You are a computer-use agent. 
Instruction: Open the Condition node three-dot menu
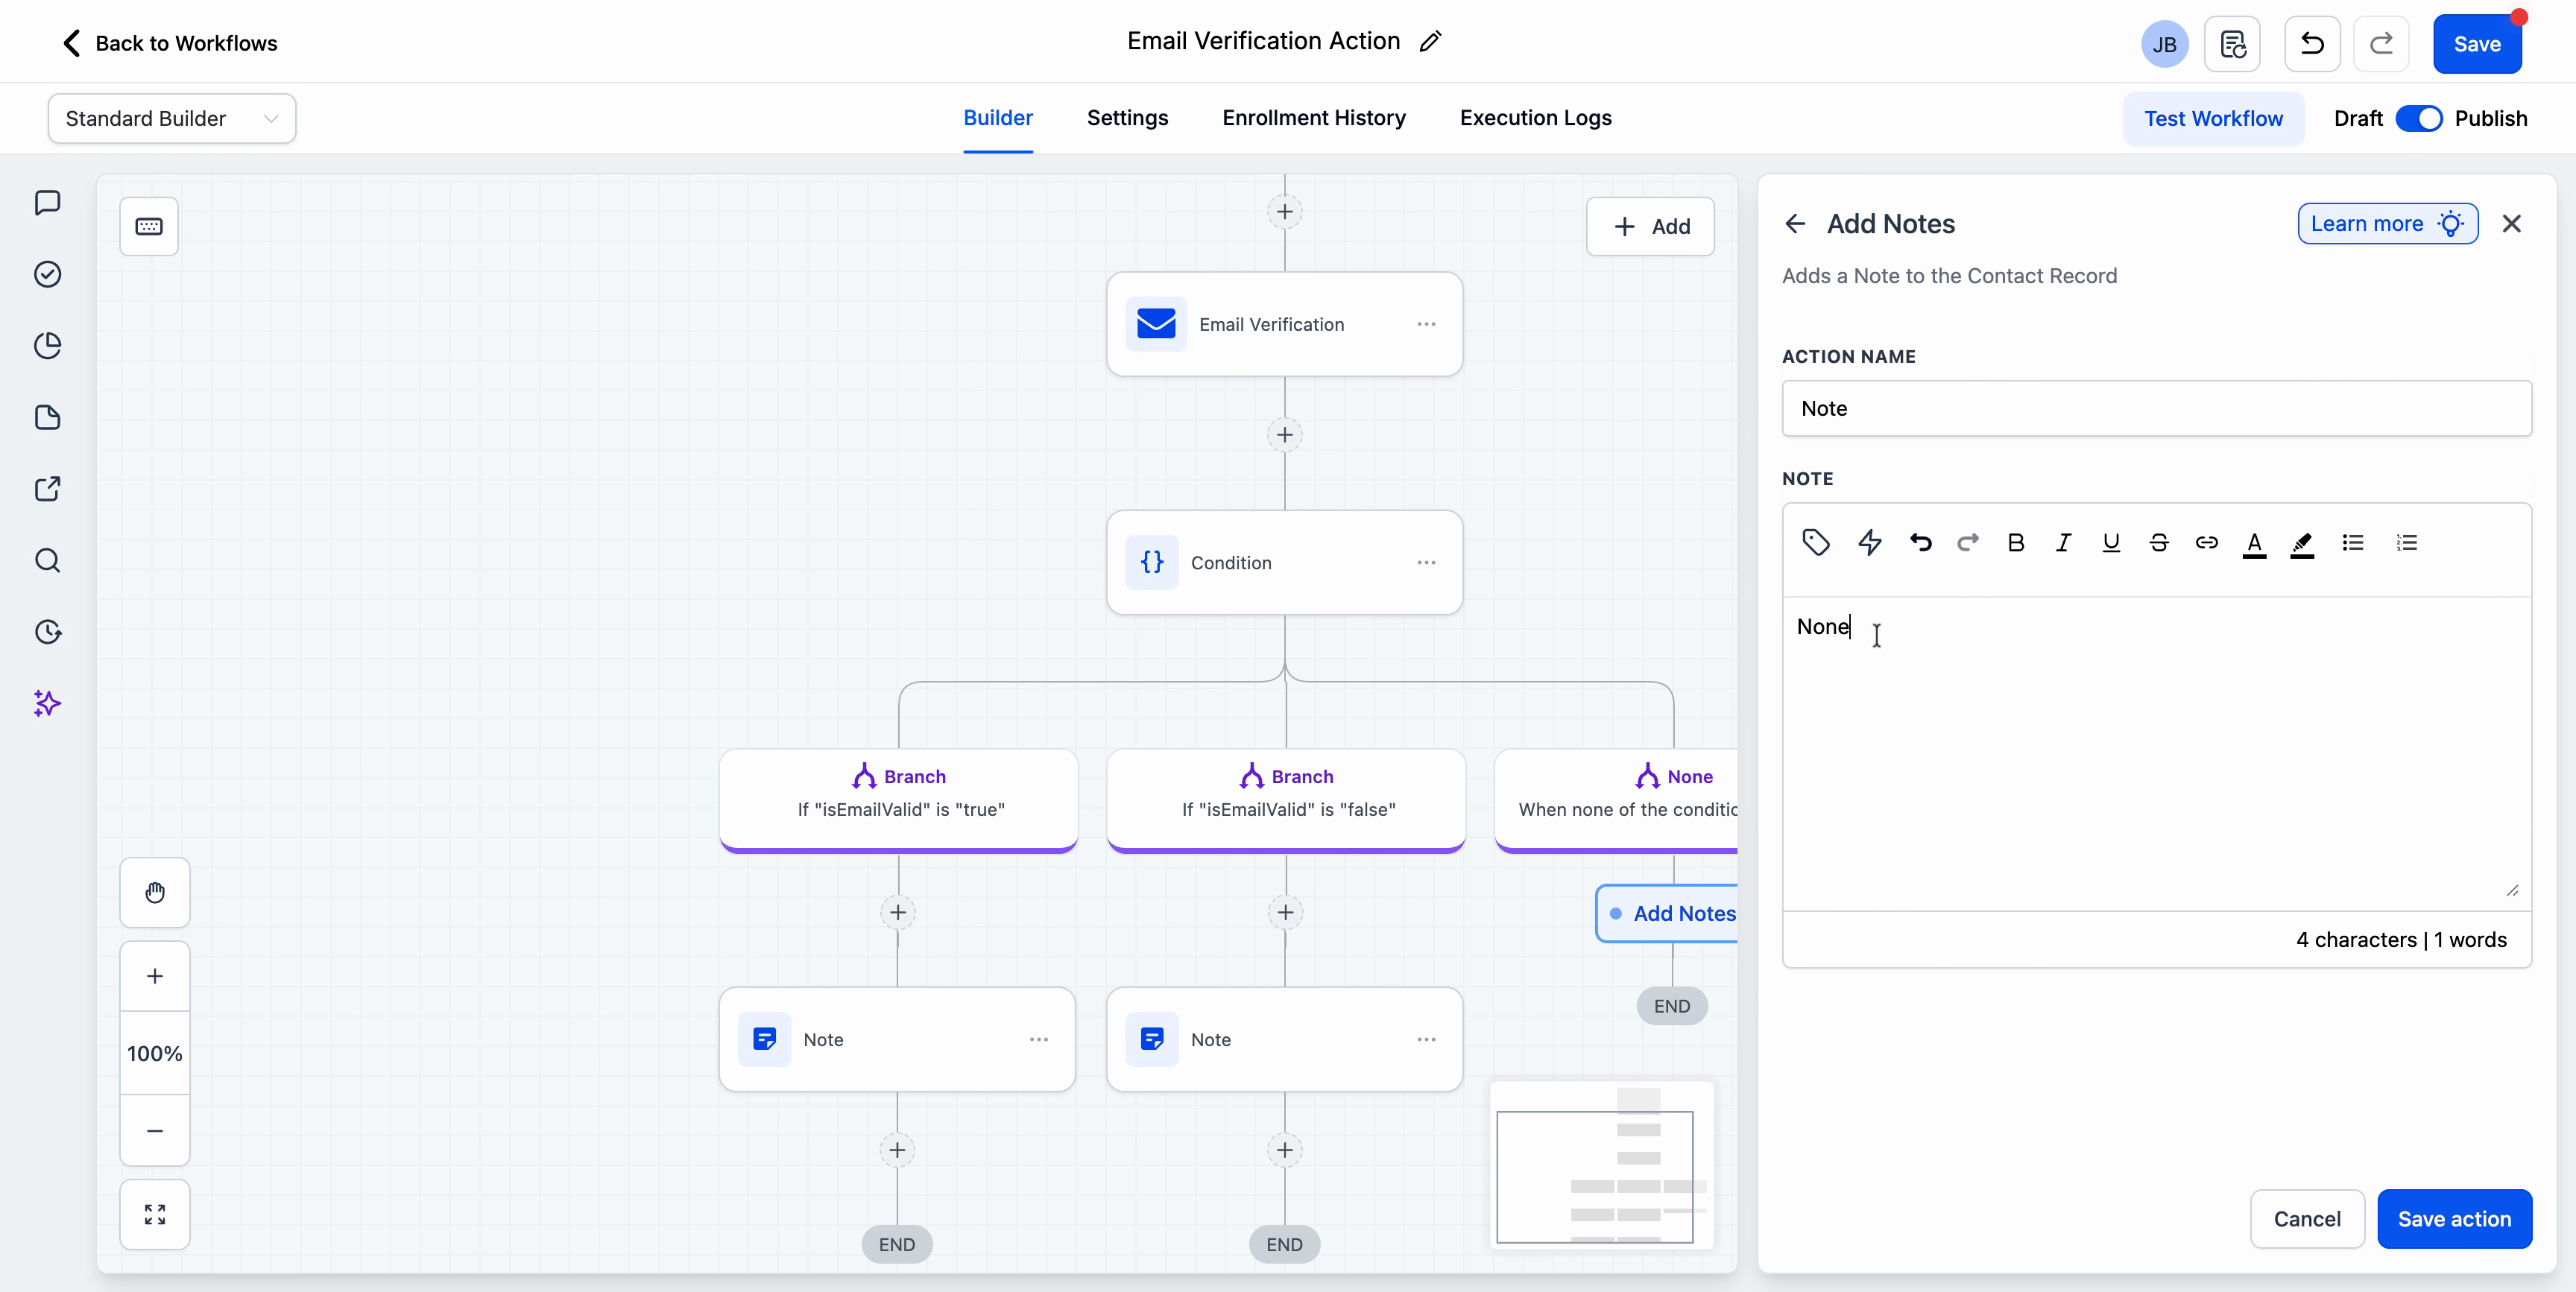coord(1426,563)
